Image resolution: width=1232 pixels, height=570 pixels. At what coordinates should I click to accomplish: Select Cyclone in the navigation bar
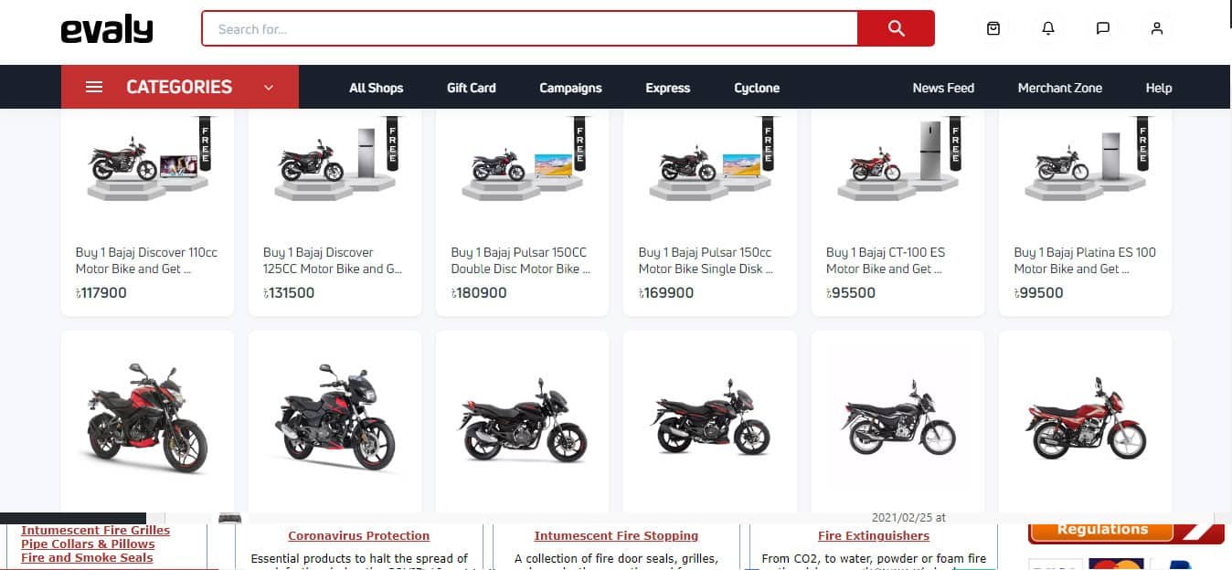click(x=757, y=88)
